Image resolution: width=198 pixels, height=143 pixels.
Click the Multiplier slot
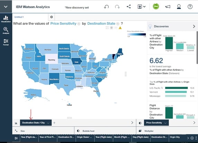pyautogui.click(x=167, y=131)
